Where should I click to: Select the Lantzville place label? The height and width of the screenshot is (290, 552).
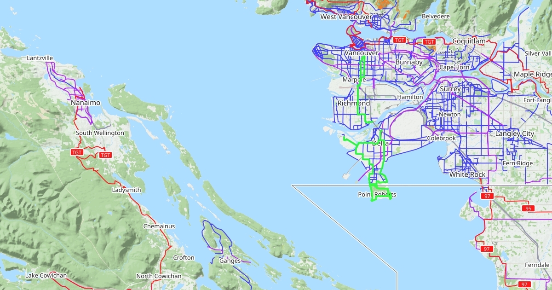pyautogui.click(x=40, y=58)
